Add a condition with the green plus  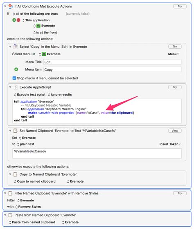point(14,20)
